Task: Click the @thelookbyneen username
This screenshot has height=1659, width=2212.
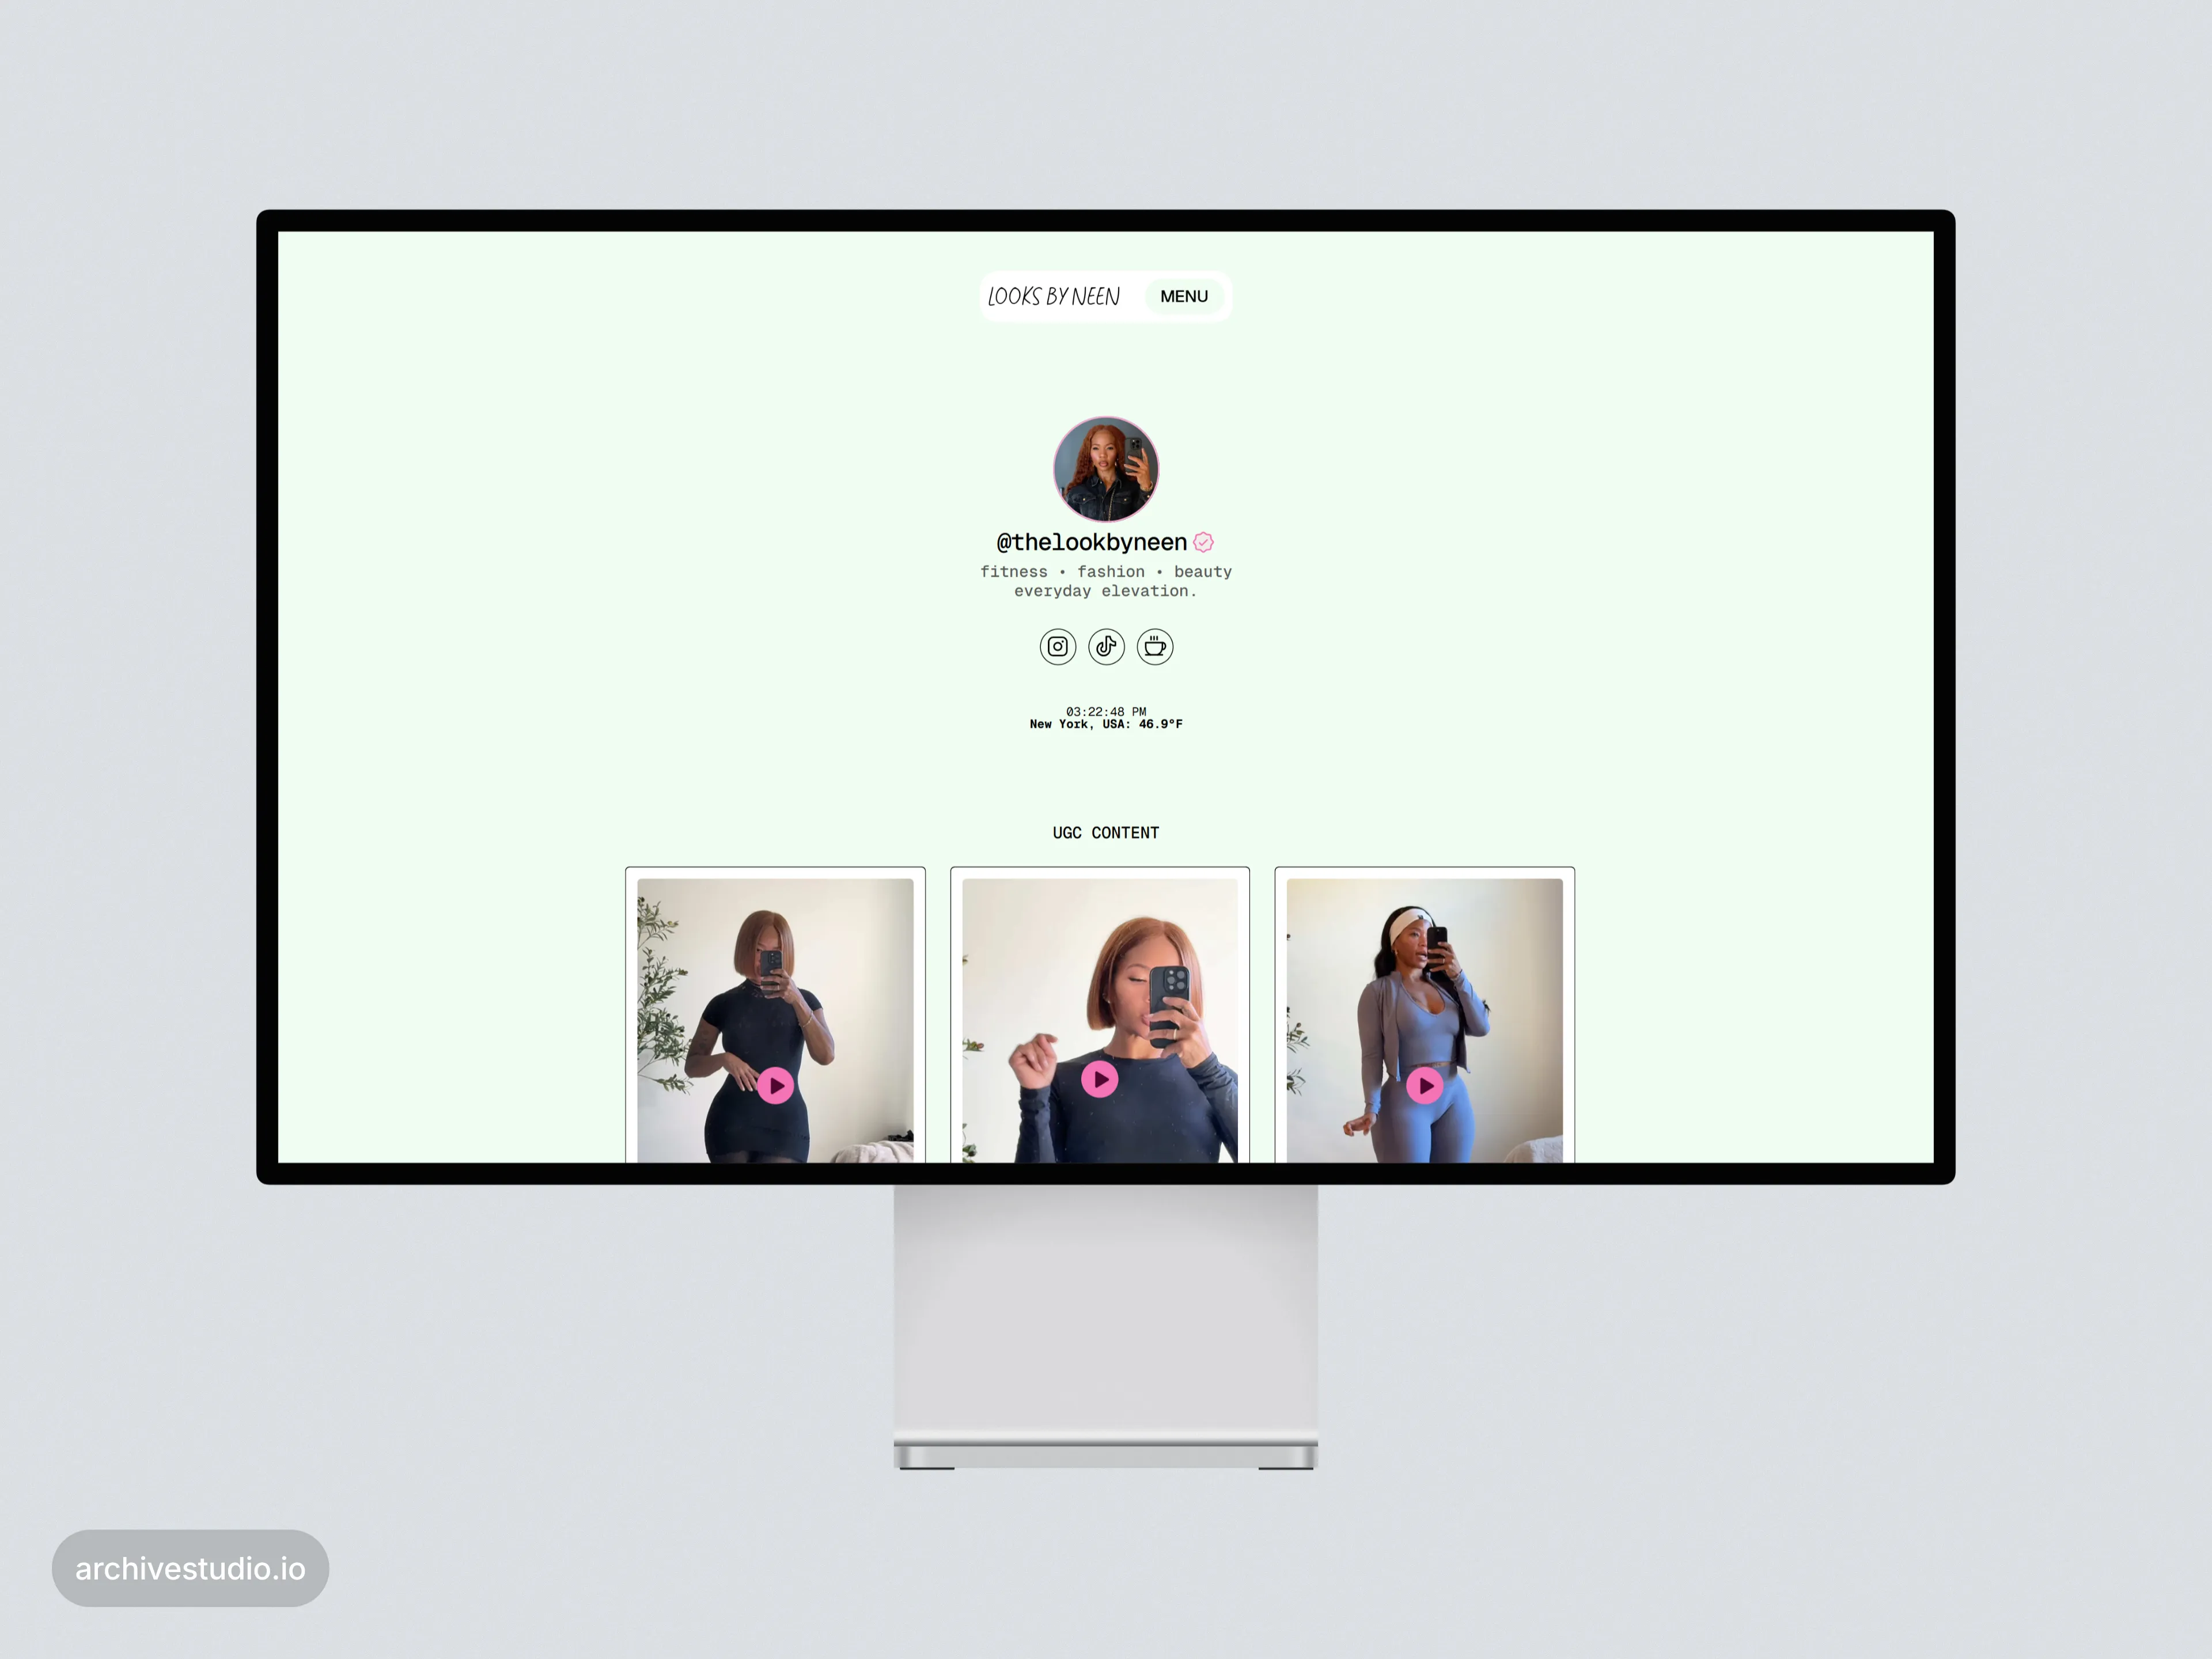Action: coord(1091,542)
